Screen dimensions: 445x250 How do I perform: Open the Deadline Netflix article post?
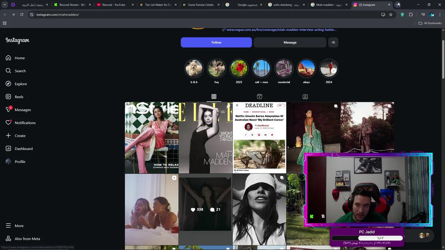click(x=259, y=137)
